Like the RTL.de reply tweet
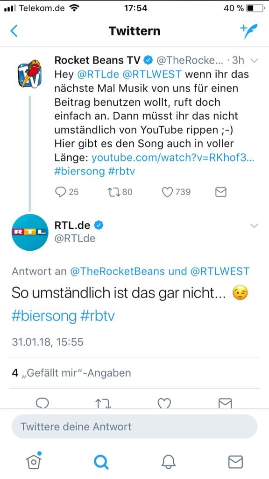The width and height of the screenshot is (269, 479). (x=164, y=403)
